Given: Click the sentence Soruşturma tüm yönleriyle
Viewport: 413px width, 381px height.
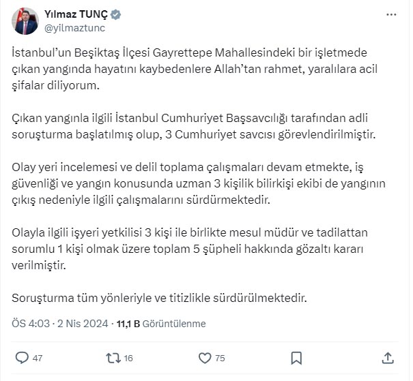Looking at the screenshot, I should point(159,298).
